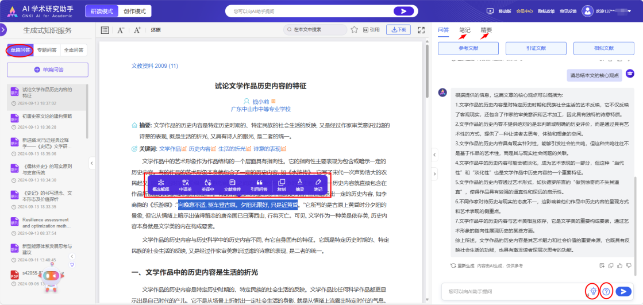Click the thumbs up icon on AI answer

[x=619, y=265]
